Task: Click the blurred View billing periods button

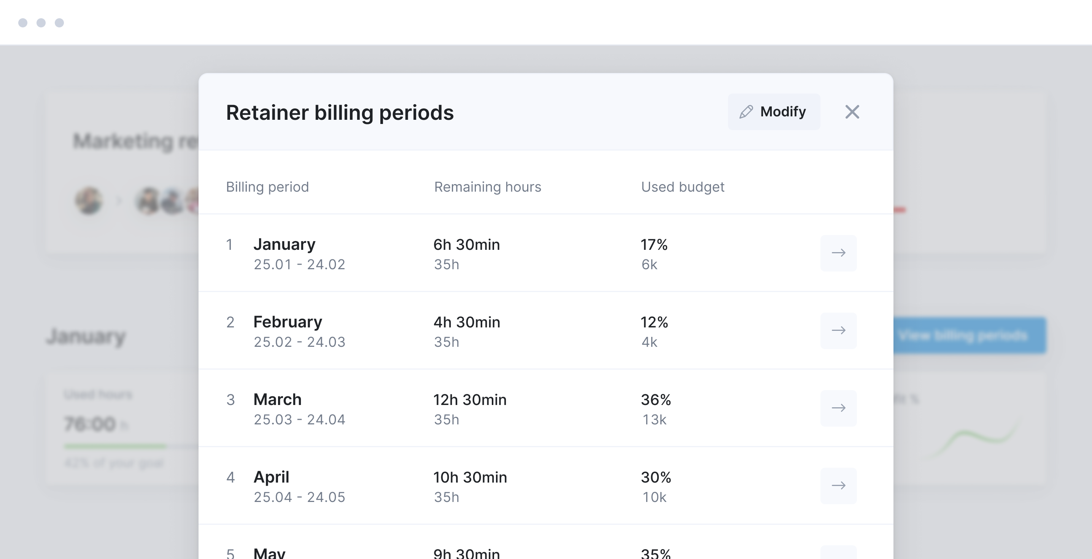Action: 970,335
